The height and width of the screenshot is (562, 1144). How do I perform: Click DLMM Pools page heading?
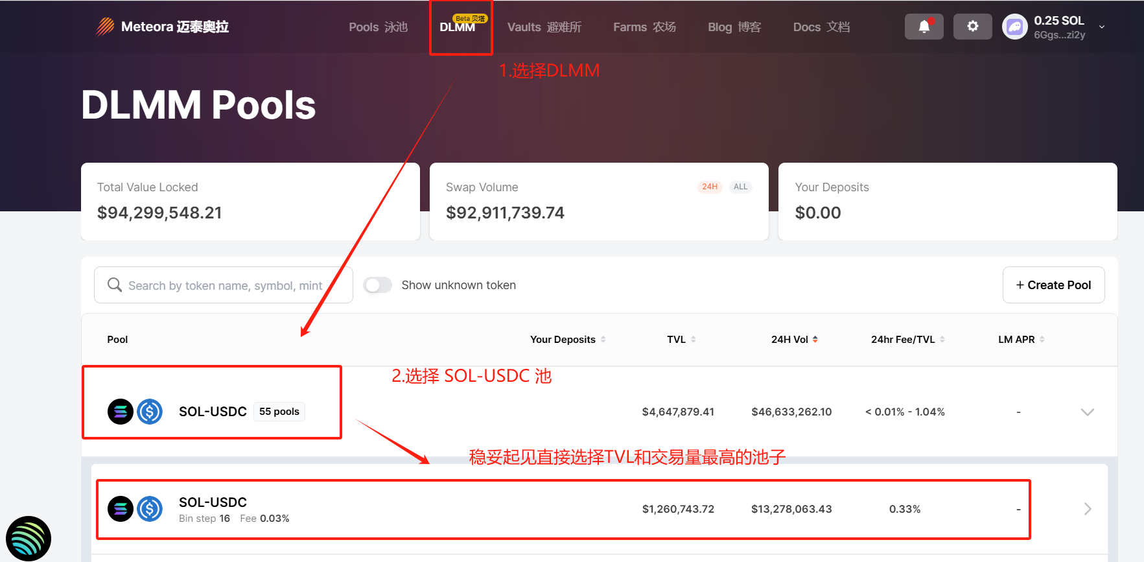click(198, 104)
